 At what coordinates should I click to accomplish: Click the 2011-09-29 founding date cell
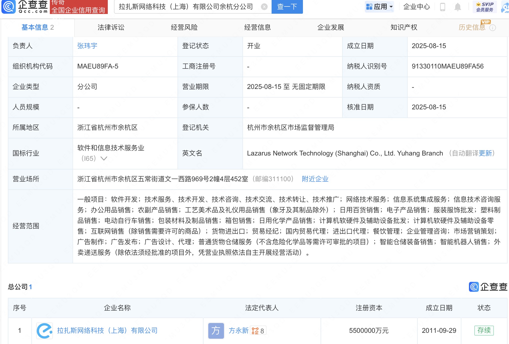[439, 331]
